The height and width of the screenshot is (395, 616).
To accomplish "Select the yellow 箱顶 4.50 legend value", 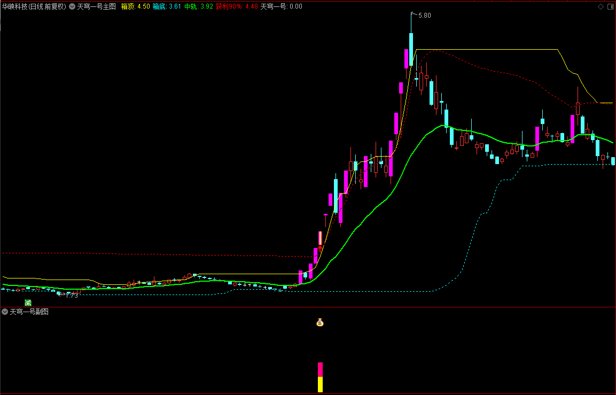I will point(136,6).
